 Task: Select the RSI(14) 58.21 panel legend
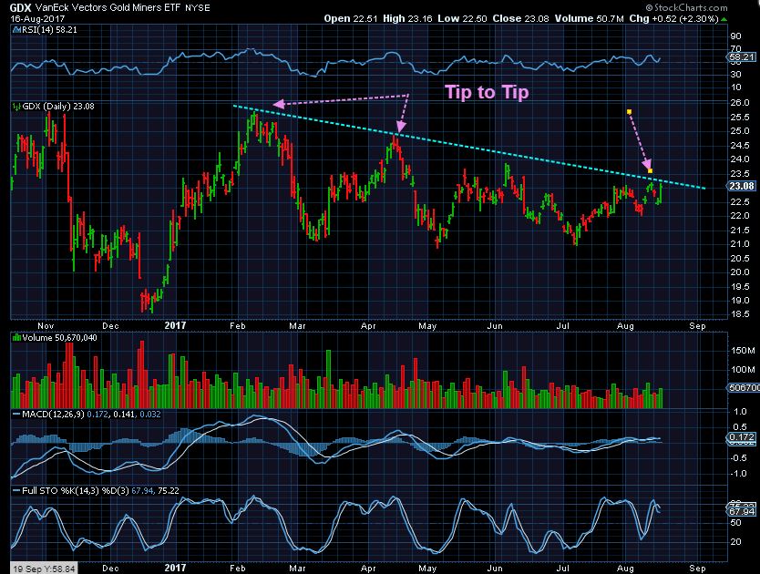[x=48, y=29]
